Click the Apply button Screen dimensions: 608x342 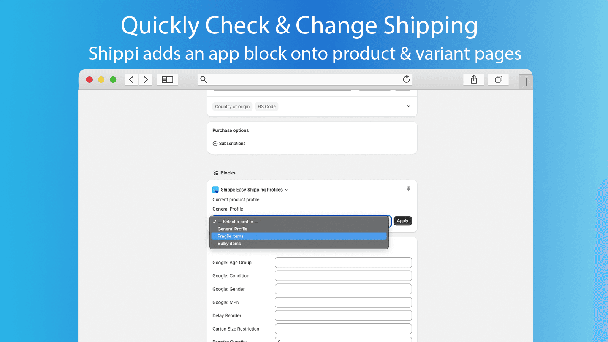[x=402, y=221]
